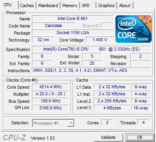The height and width of the screenshot is (142, 156).
Task: Click the empty Revision field
Action: click(x=140, y=63)
